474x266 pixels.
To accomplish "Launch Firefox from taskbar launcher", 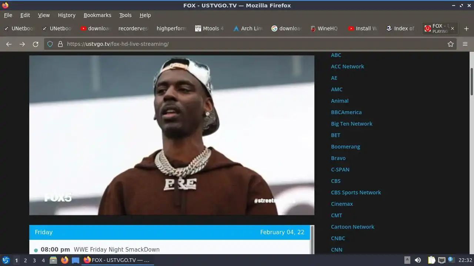I will pos(65,260).
